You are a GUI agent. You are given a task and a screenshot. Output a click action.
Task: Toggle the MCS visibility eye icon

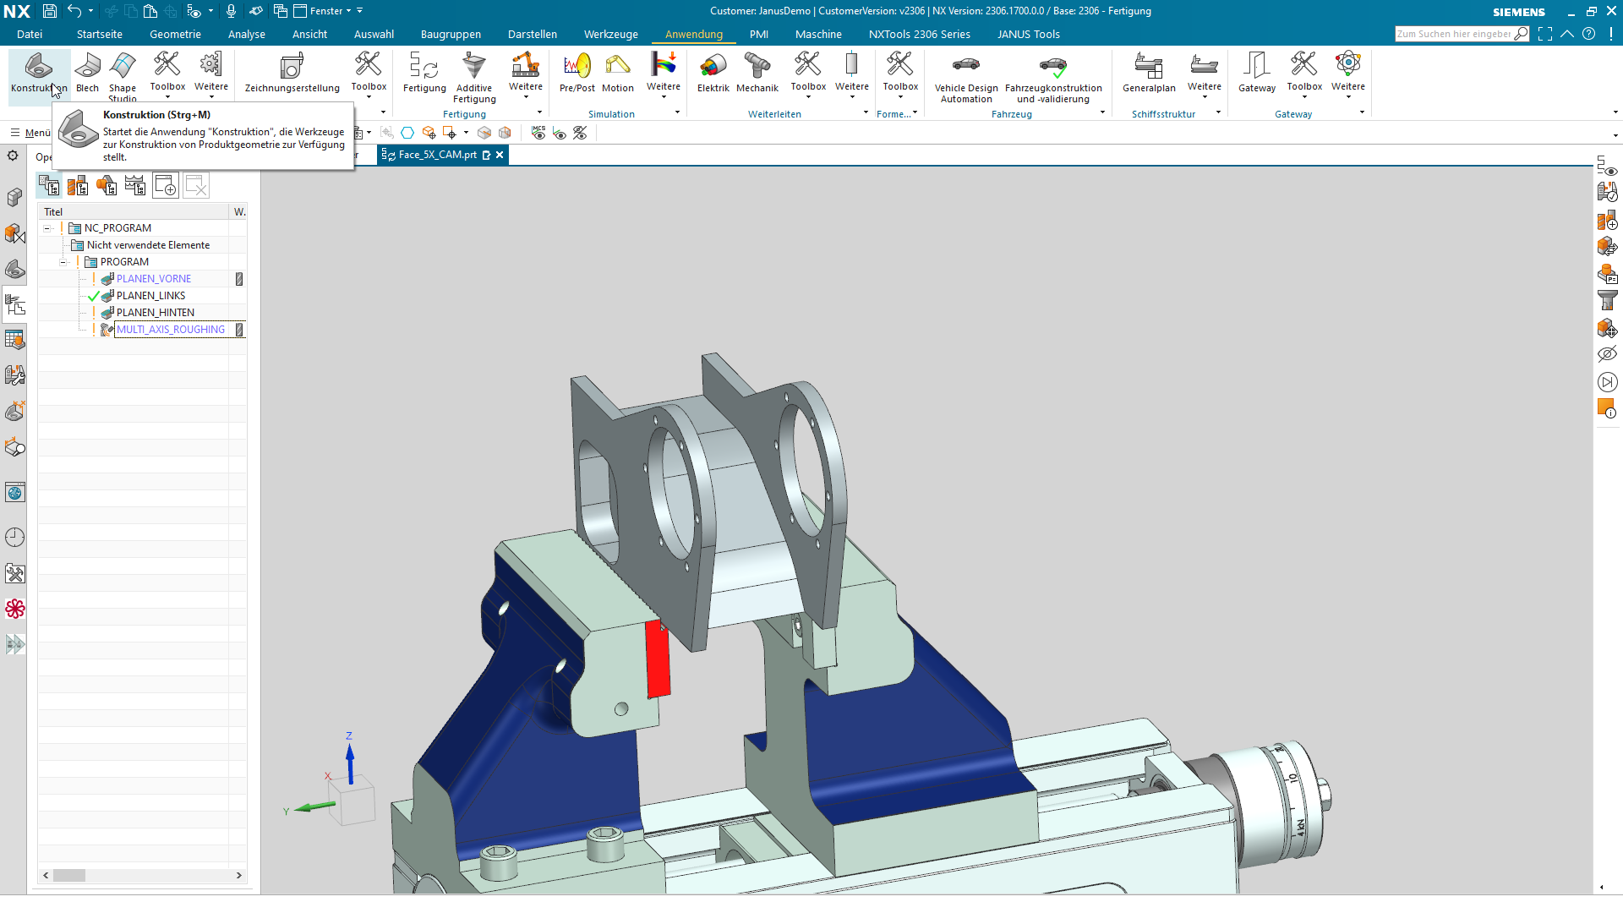coord(538,133)
